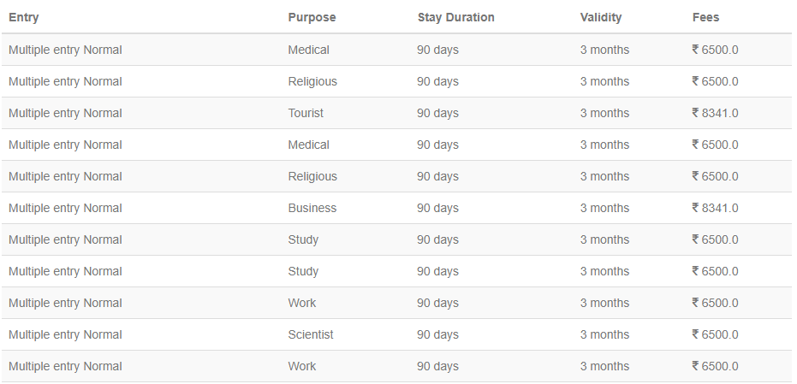
Task: Click "90 days" in the Tourist row
Action: (x=437, y=113)
